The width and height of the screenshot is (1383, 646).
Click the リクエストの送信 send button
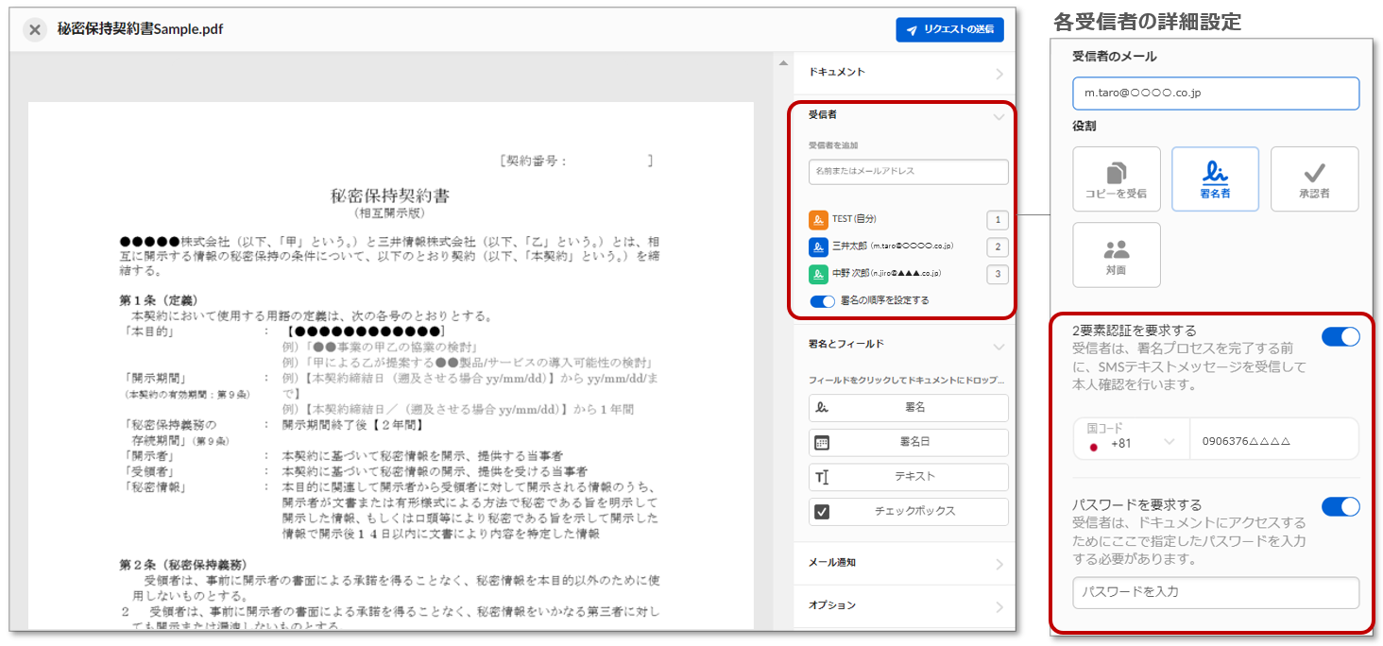click(949, 30)
